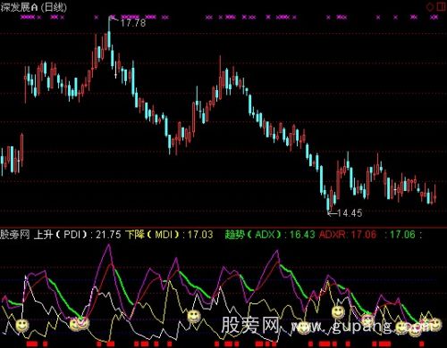Select the stock title 深发展A (日线)
The height and width of the screenshot is (348, 447).
click(x=34, y=7)
